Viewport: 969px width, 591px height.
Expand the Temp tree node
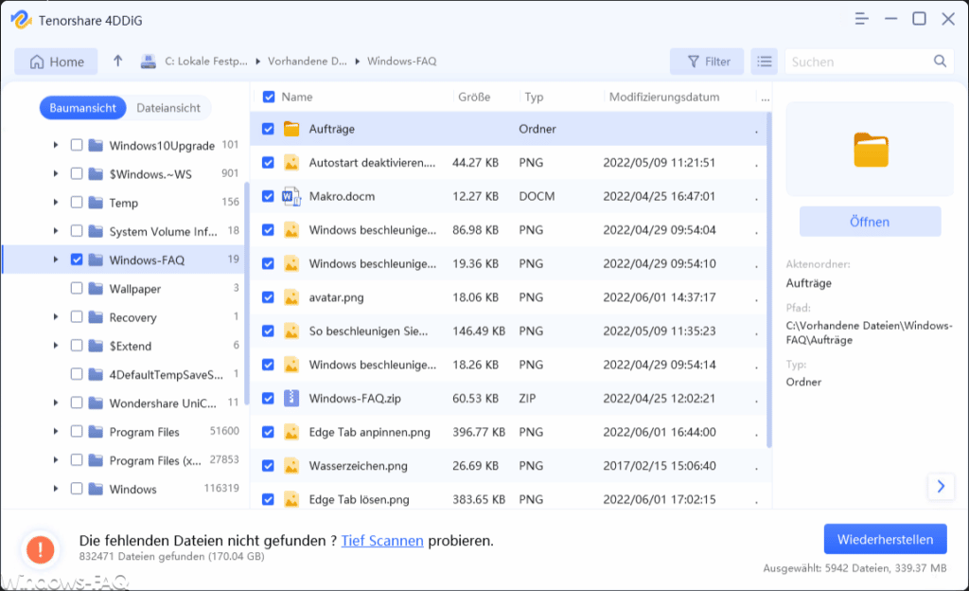pyautogui.click(x=56, y=202)
